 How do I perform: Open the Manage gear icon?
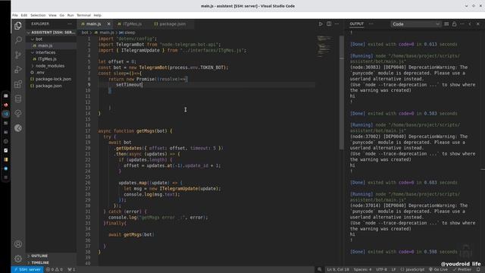(x=18, y=259)
